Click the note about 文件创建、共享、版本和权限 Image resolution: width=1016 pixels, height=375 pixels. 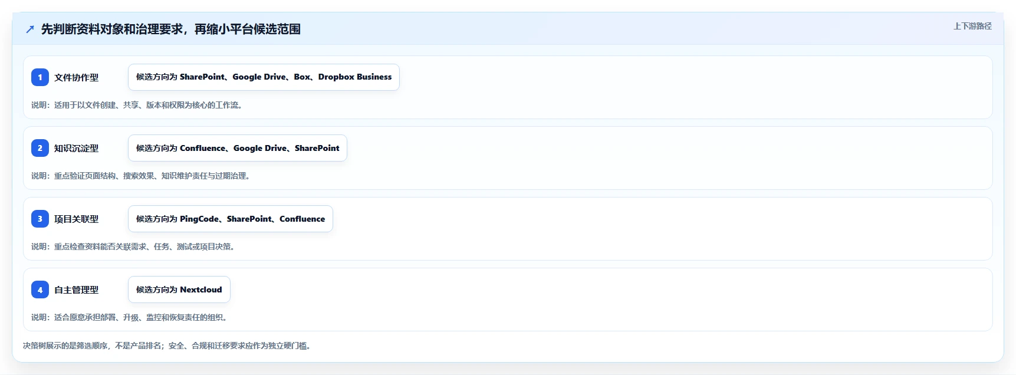137,105
